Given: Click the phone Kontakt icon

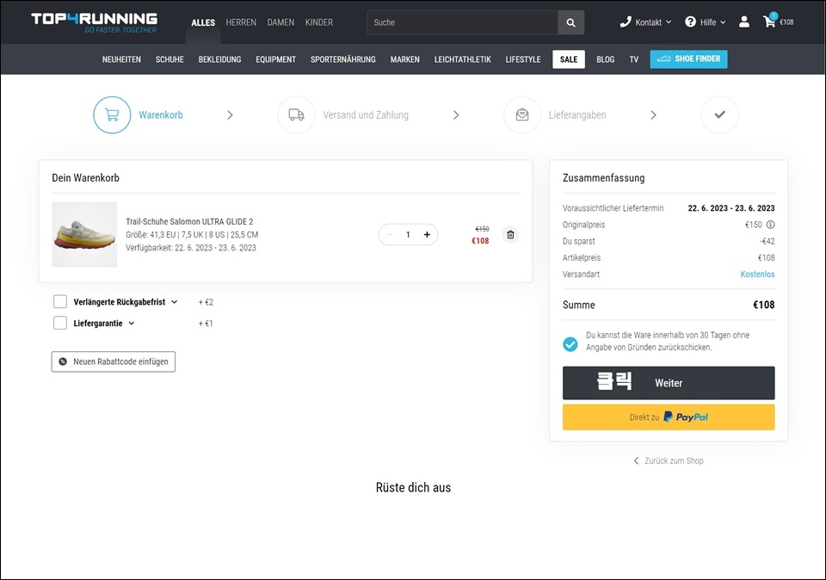Looking at the screenshot, I should click(x=626, y=22).
